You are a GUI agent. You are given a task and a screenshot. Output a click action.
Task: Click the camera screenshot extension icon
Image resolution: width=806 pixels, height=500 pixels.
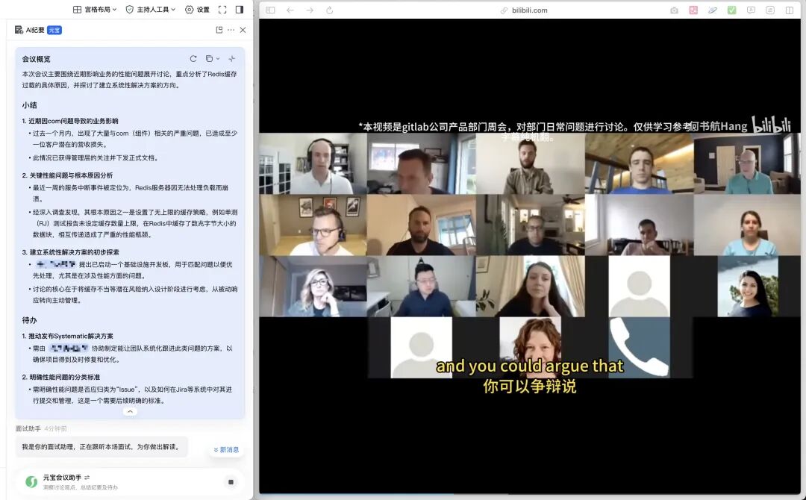click(x=674, y=10)
